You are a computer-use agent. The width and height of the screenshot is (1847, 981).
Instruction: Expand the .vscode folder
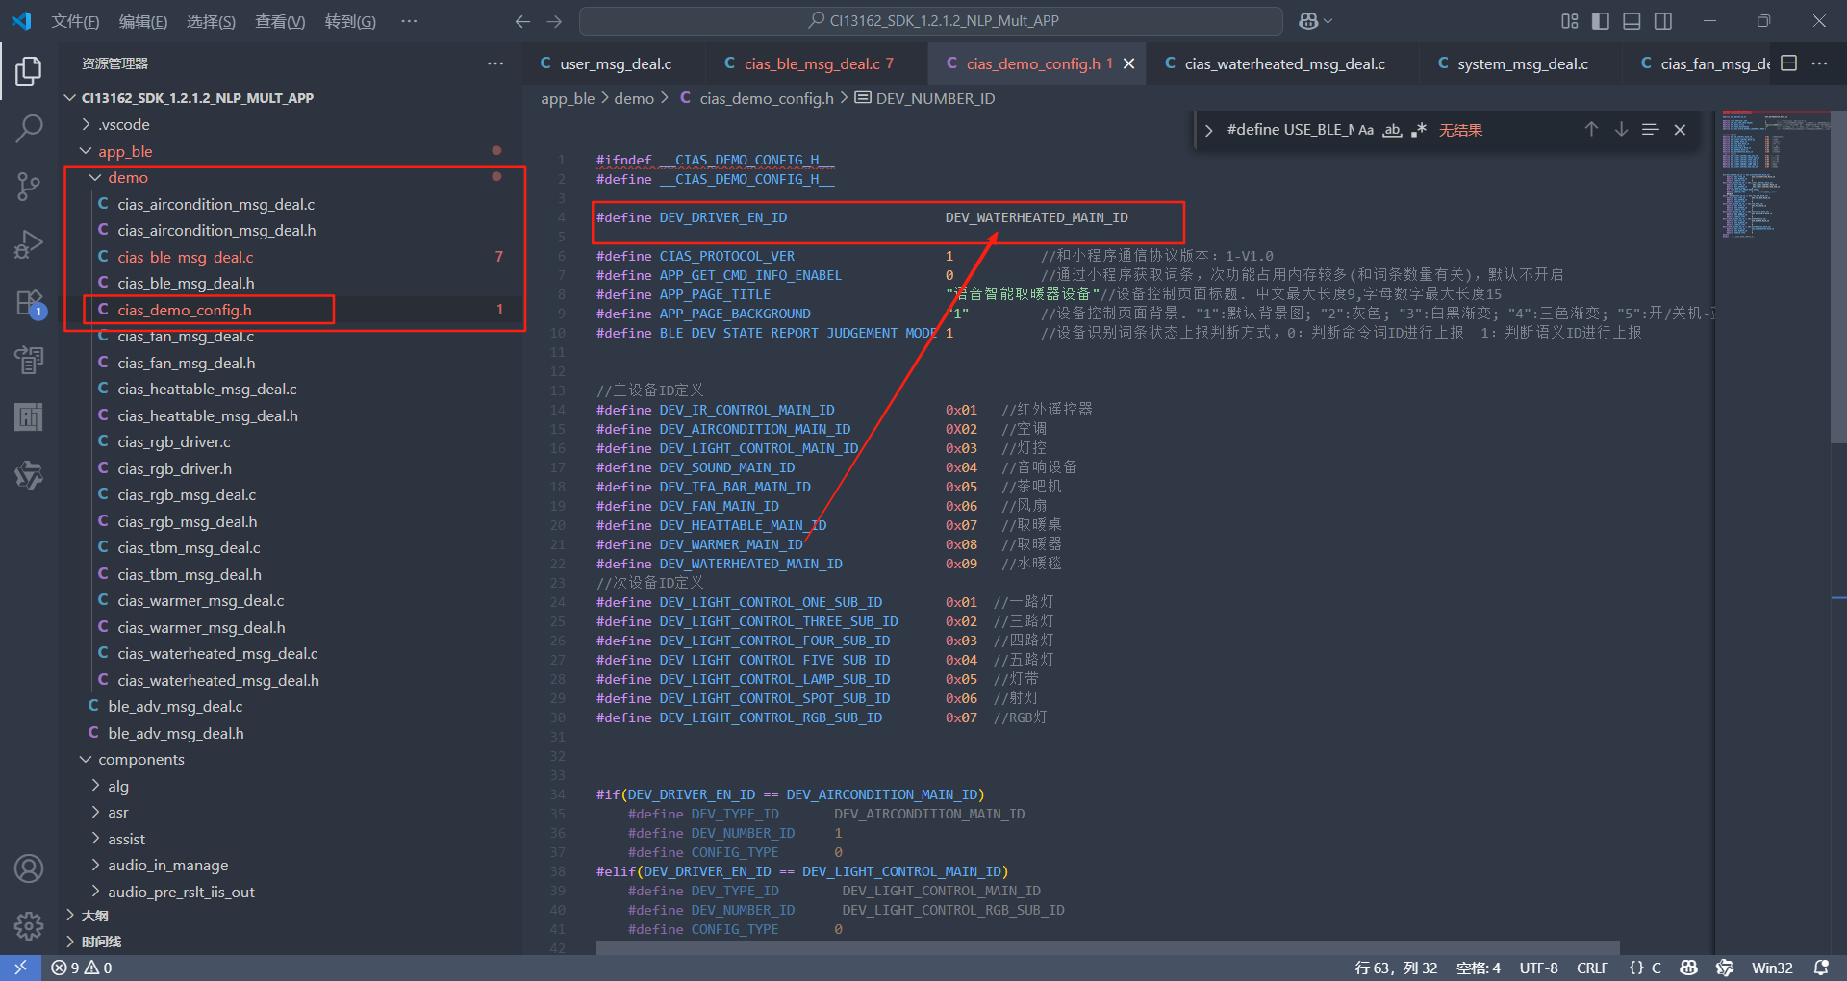click(123, 125)
